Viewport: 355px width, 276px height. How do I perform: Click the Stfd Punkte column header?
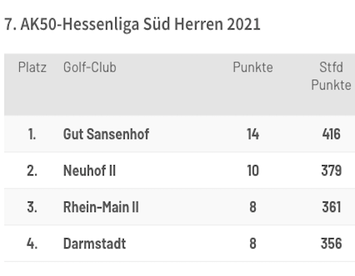(331, 76)
